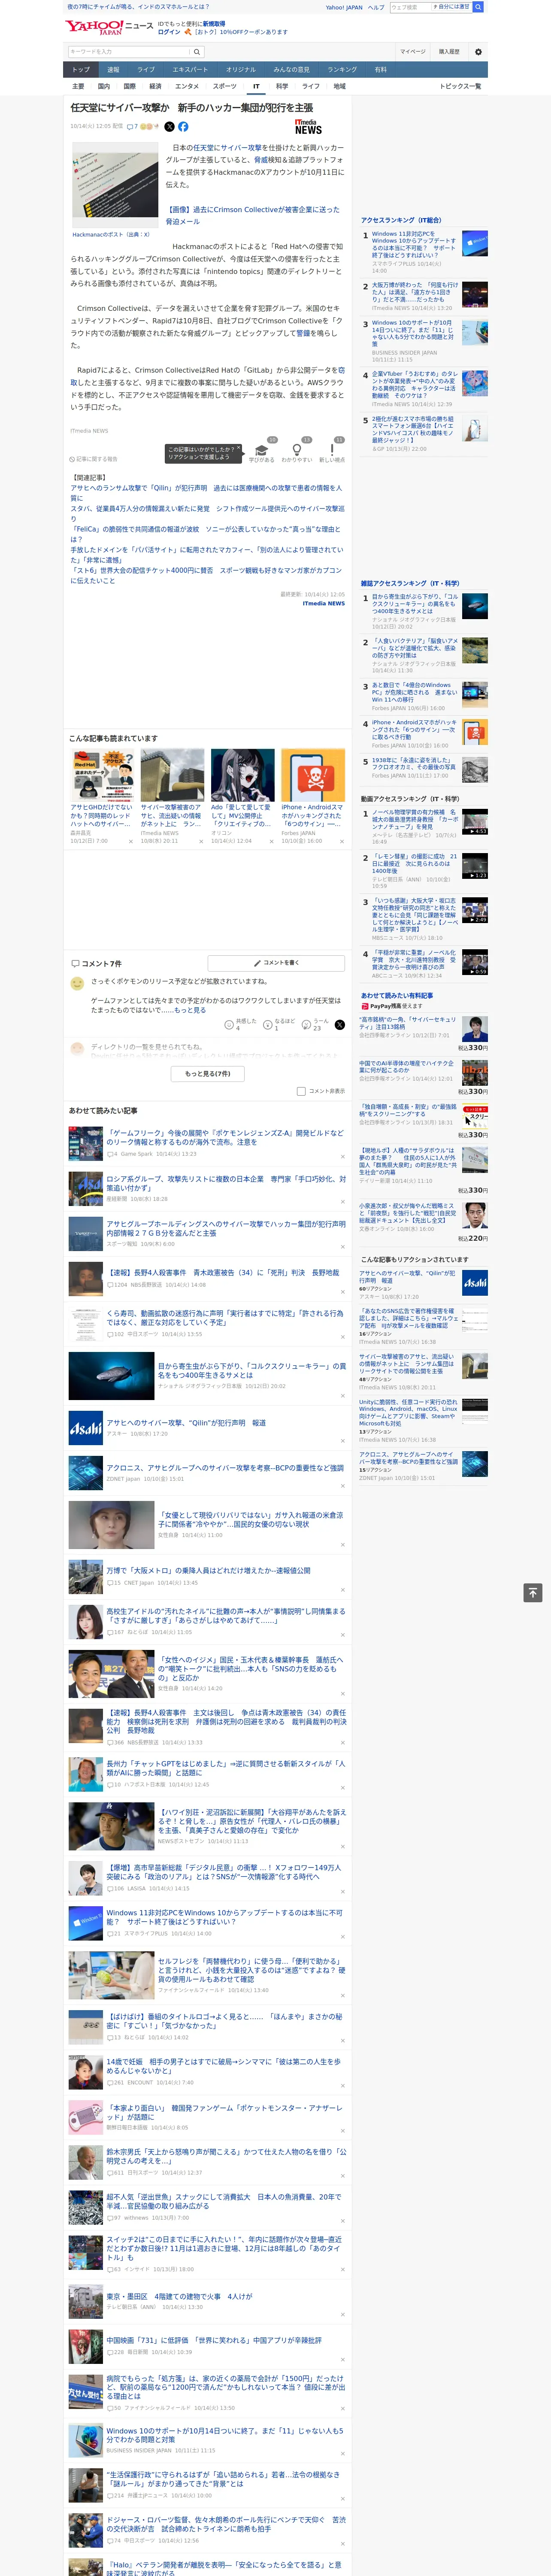Open the エキスパート tab
551x2576 pixels.
pos(190,70)
